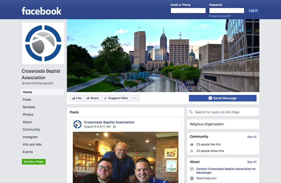Click the Crossroads Baptist Association profile logo
Screen dimensions: 281x183
[43, 43]
